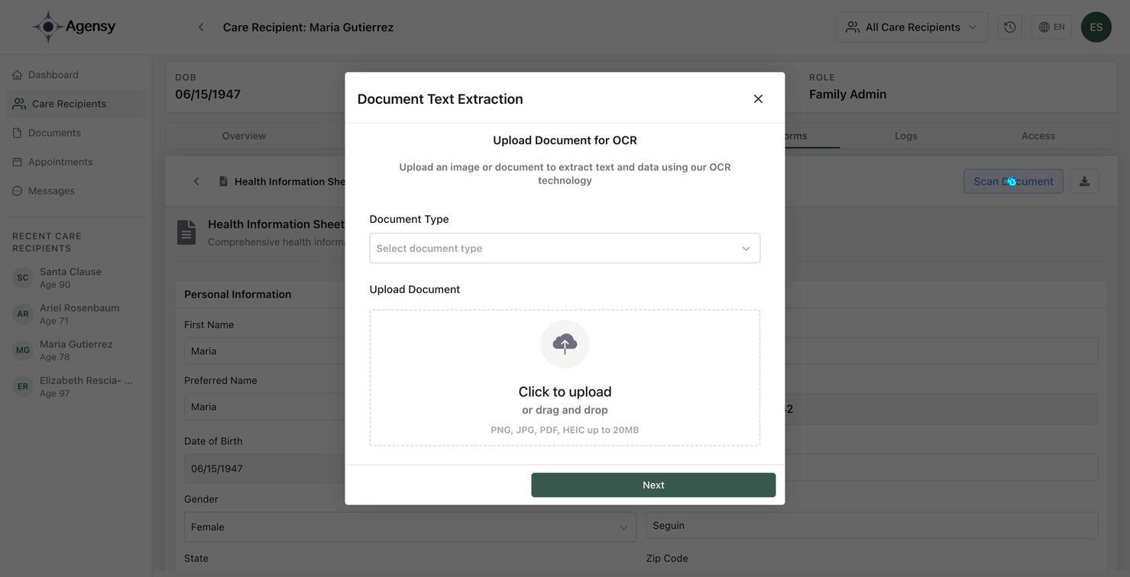The height and width of the screenshot is (577, 1130).
Task: Click the download icon button
Action: click(1084, 182)
